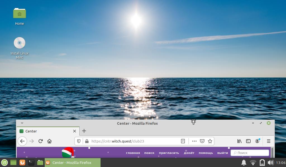286x167 pixels.
Task: Reload the current page
Action: pos(40,141)
